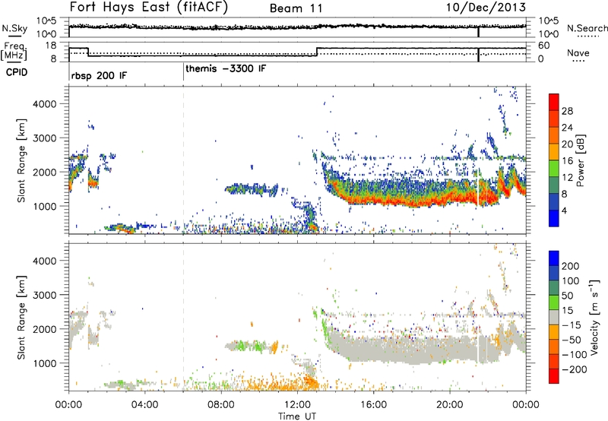Click the "3000" tick on power panel
The height and width of the screenshot is (421, 608).
pos(44,138)
